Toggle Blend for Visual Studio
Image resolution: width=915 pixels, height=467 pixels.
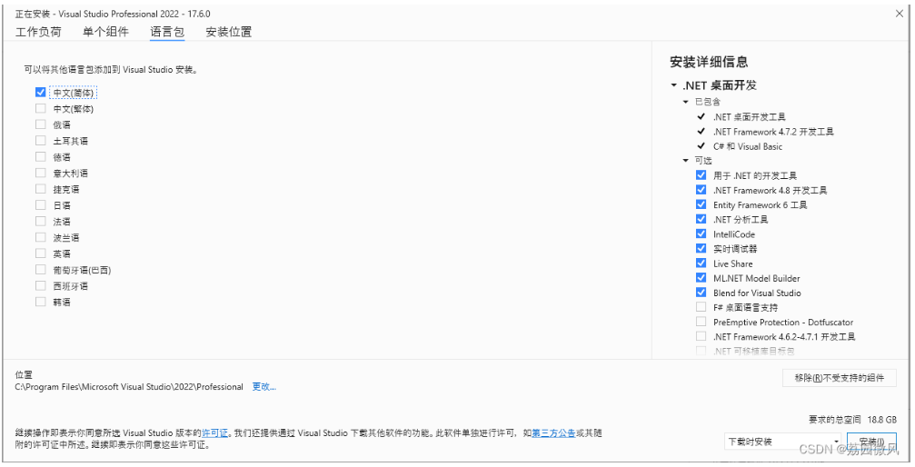701,293
